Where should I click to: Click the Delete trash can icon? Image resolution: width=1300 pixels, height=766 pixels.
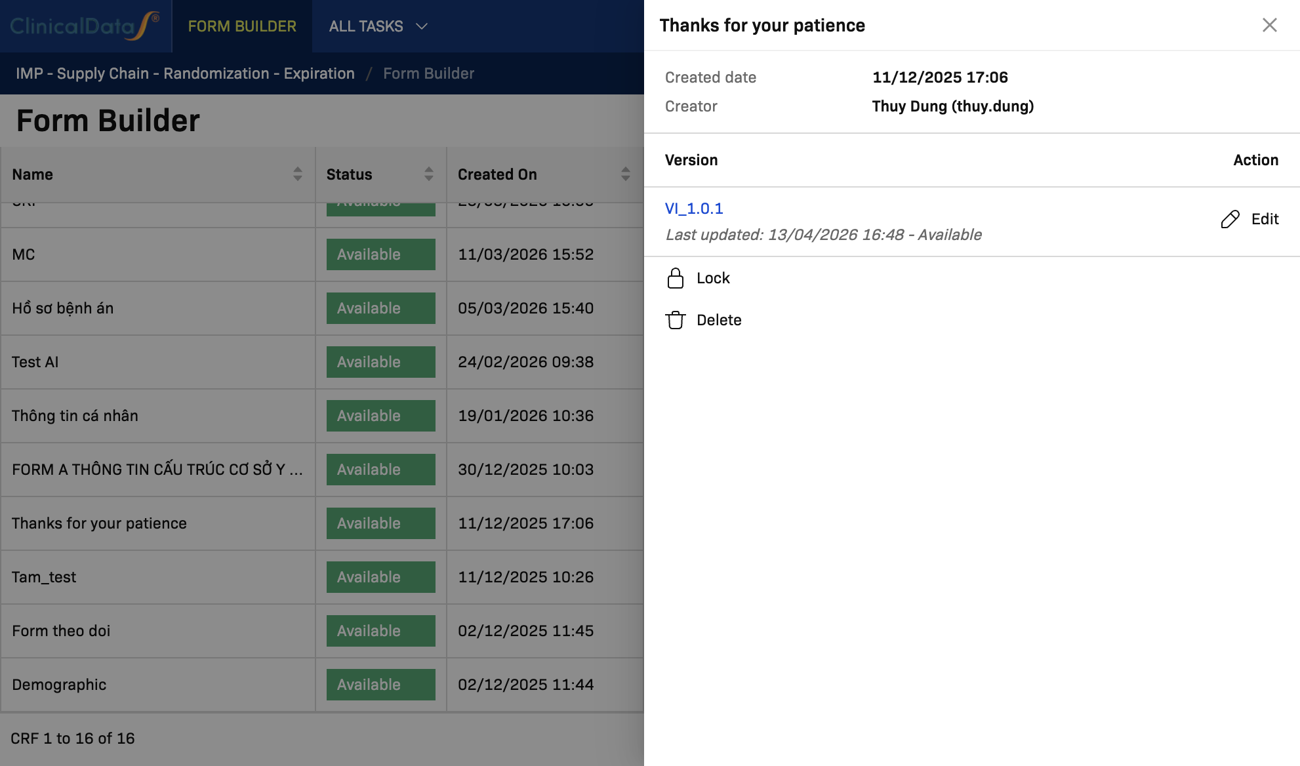pyautogui.click(x=675, y=320)
